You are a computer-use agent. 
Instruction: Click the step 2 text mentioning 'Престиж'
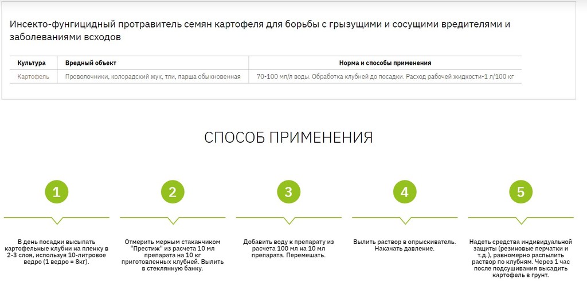173,255
